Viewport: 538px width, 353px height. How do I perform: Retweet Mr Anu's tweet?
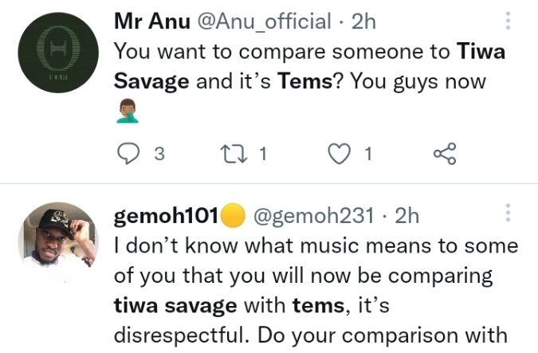[237, 155]
